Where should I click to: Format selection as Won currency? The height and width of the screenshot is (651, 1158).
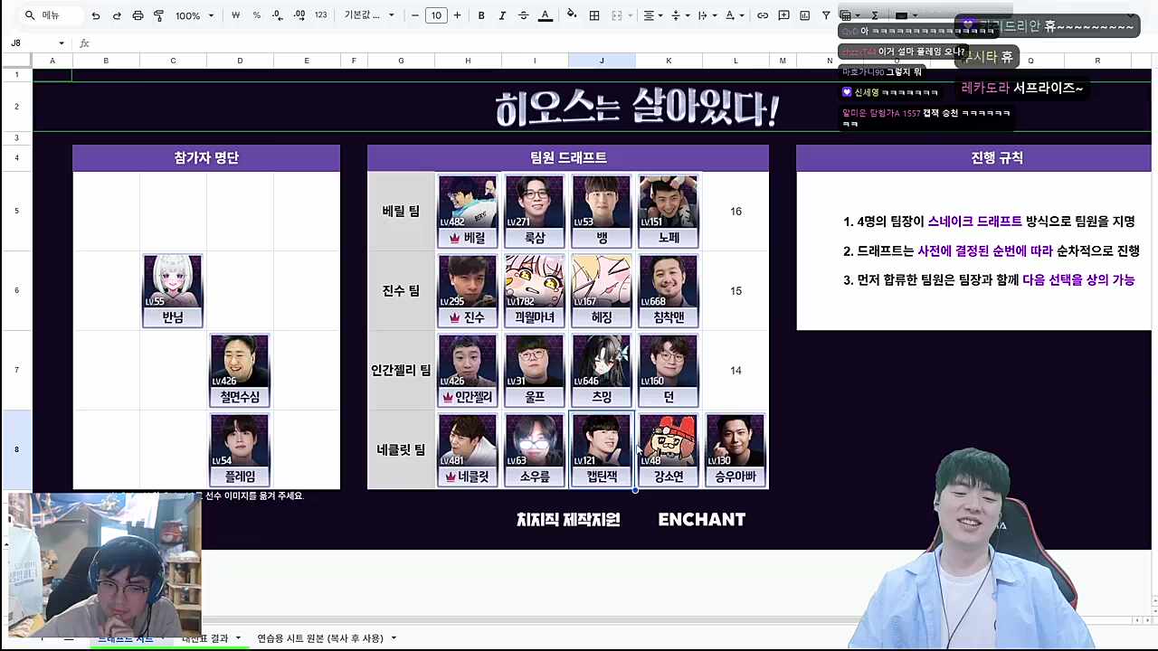[x=236, y=15]
